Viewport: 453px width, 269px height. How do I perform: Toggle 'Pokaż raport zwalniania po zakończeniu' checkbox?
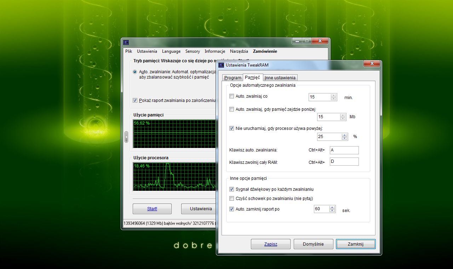point(135,101)
